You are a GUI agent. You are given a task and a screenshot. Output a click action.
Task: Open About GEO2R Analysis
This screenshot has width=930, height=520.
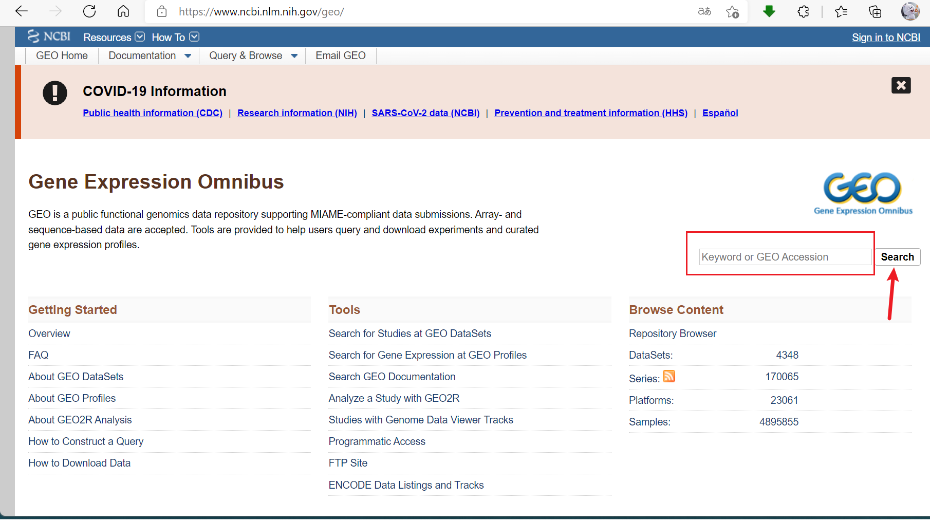[80, 420]
